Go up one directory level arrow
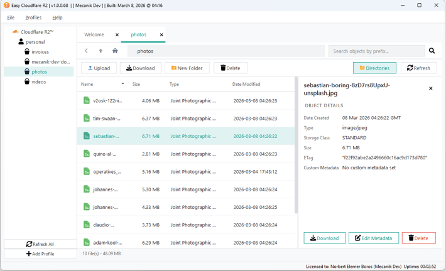 pos(101,51)
